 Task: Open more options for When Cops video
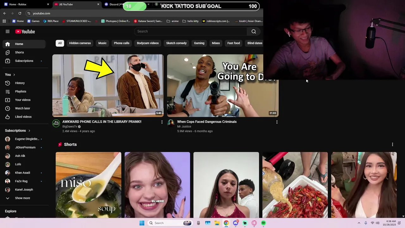coord(277,122)
